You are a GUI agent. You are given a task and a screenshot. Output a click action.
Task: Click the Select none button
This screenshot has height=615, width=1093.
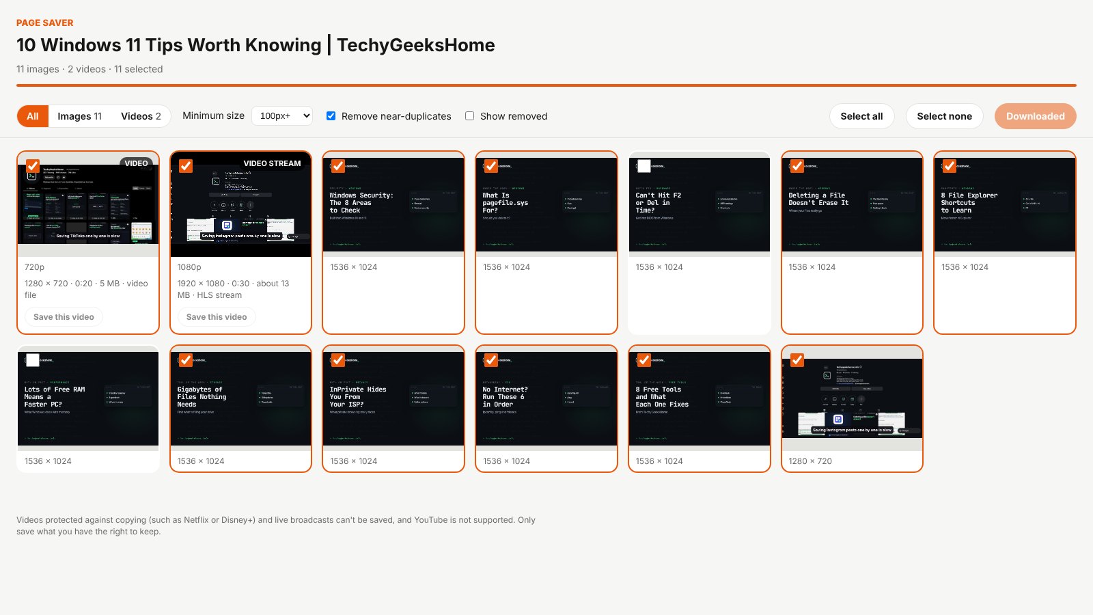click(944, 116)
